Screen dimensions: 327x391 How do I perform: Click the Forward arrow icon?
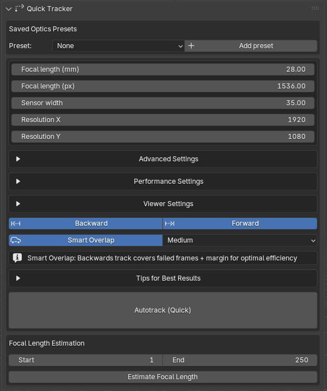(x=170, y=224)
